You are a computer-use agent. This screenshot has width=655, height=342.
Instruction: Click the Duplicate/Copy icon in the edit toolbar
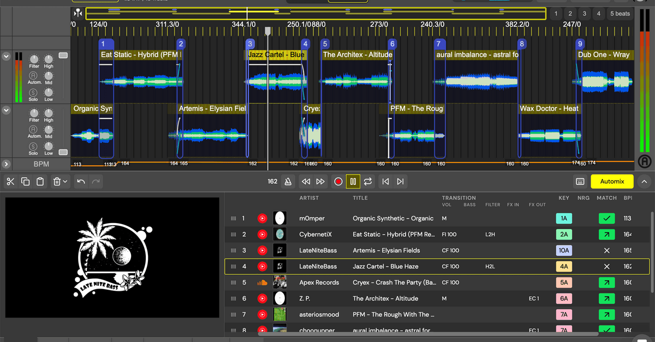(25, 181)
